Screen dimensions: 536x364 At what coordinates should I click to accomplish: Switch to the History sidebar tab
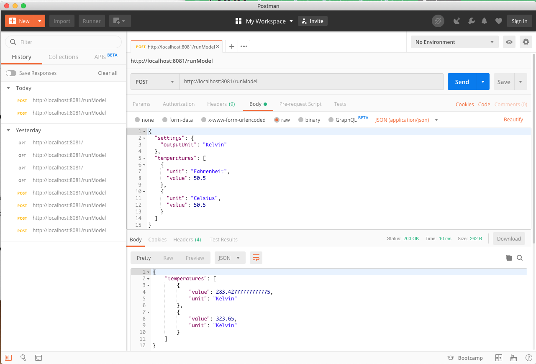21,57
